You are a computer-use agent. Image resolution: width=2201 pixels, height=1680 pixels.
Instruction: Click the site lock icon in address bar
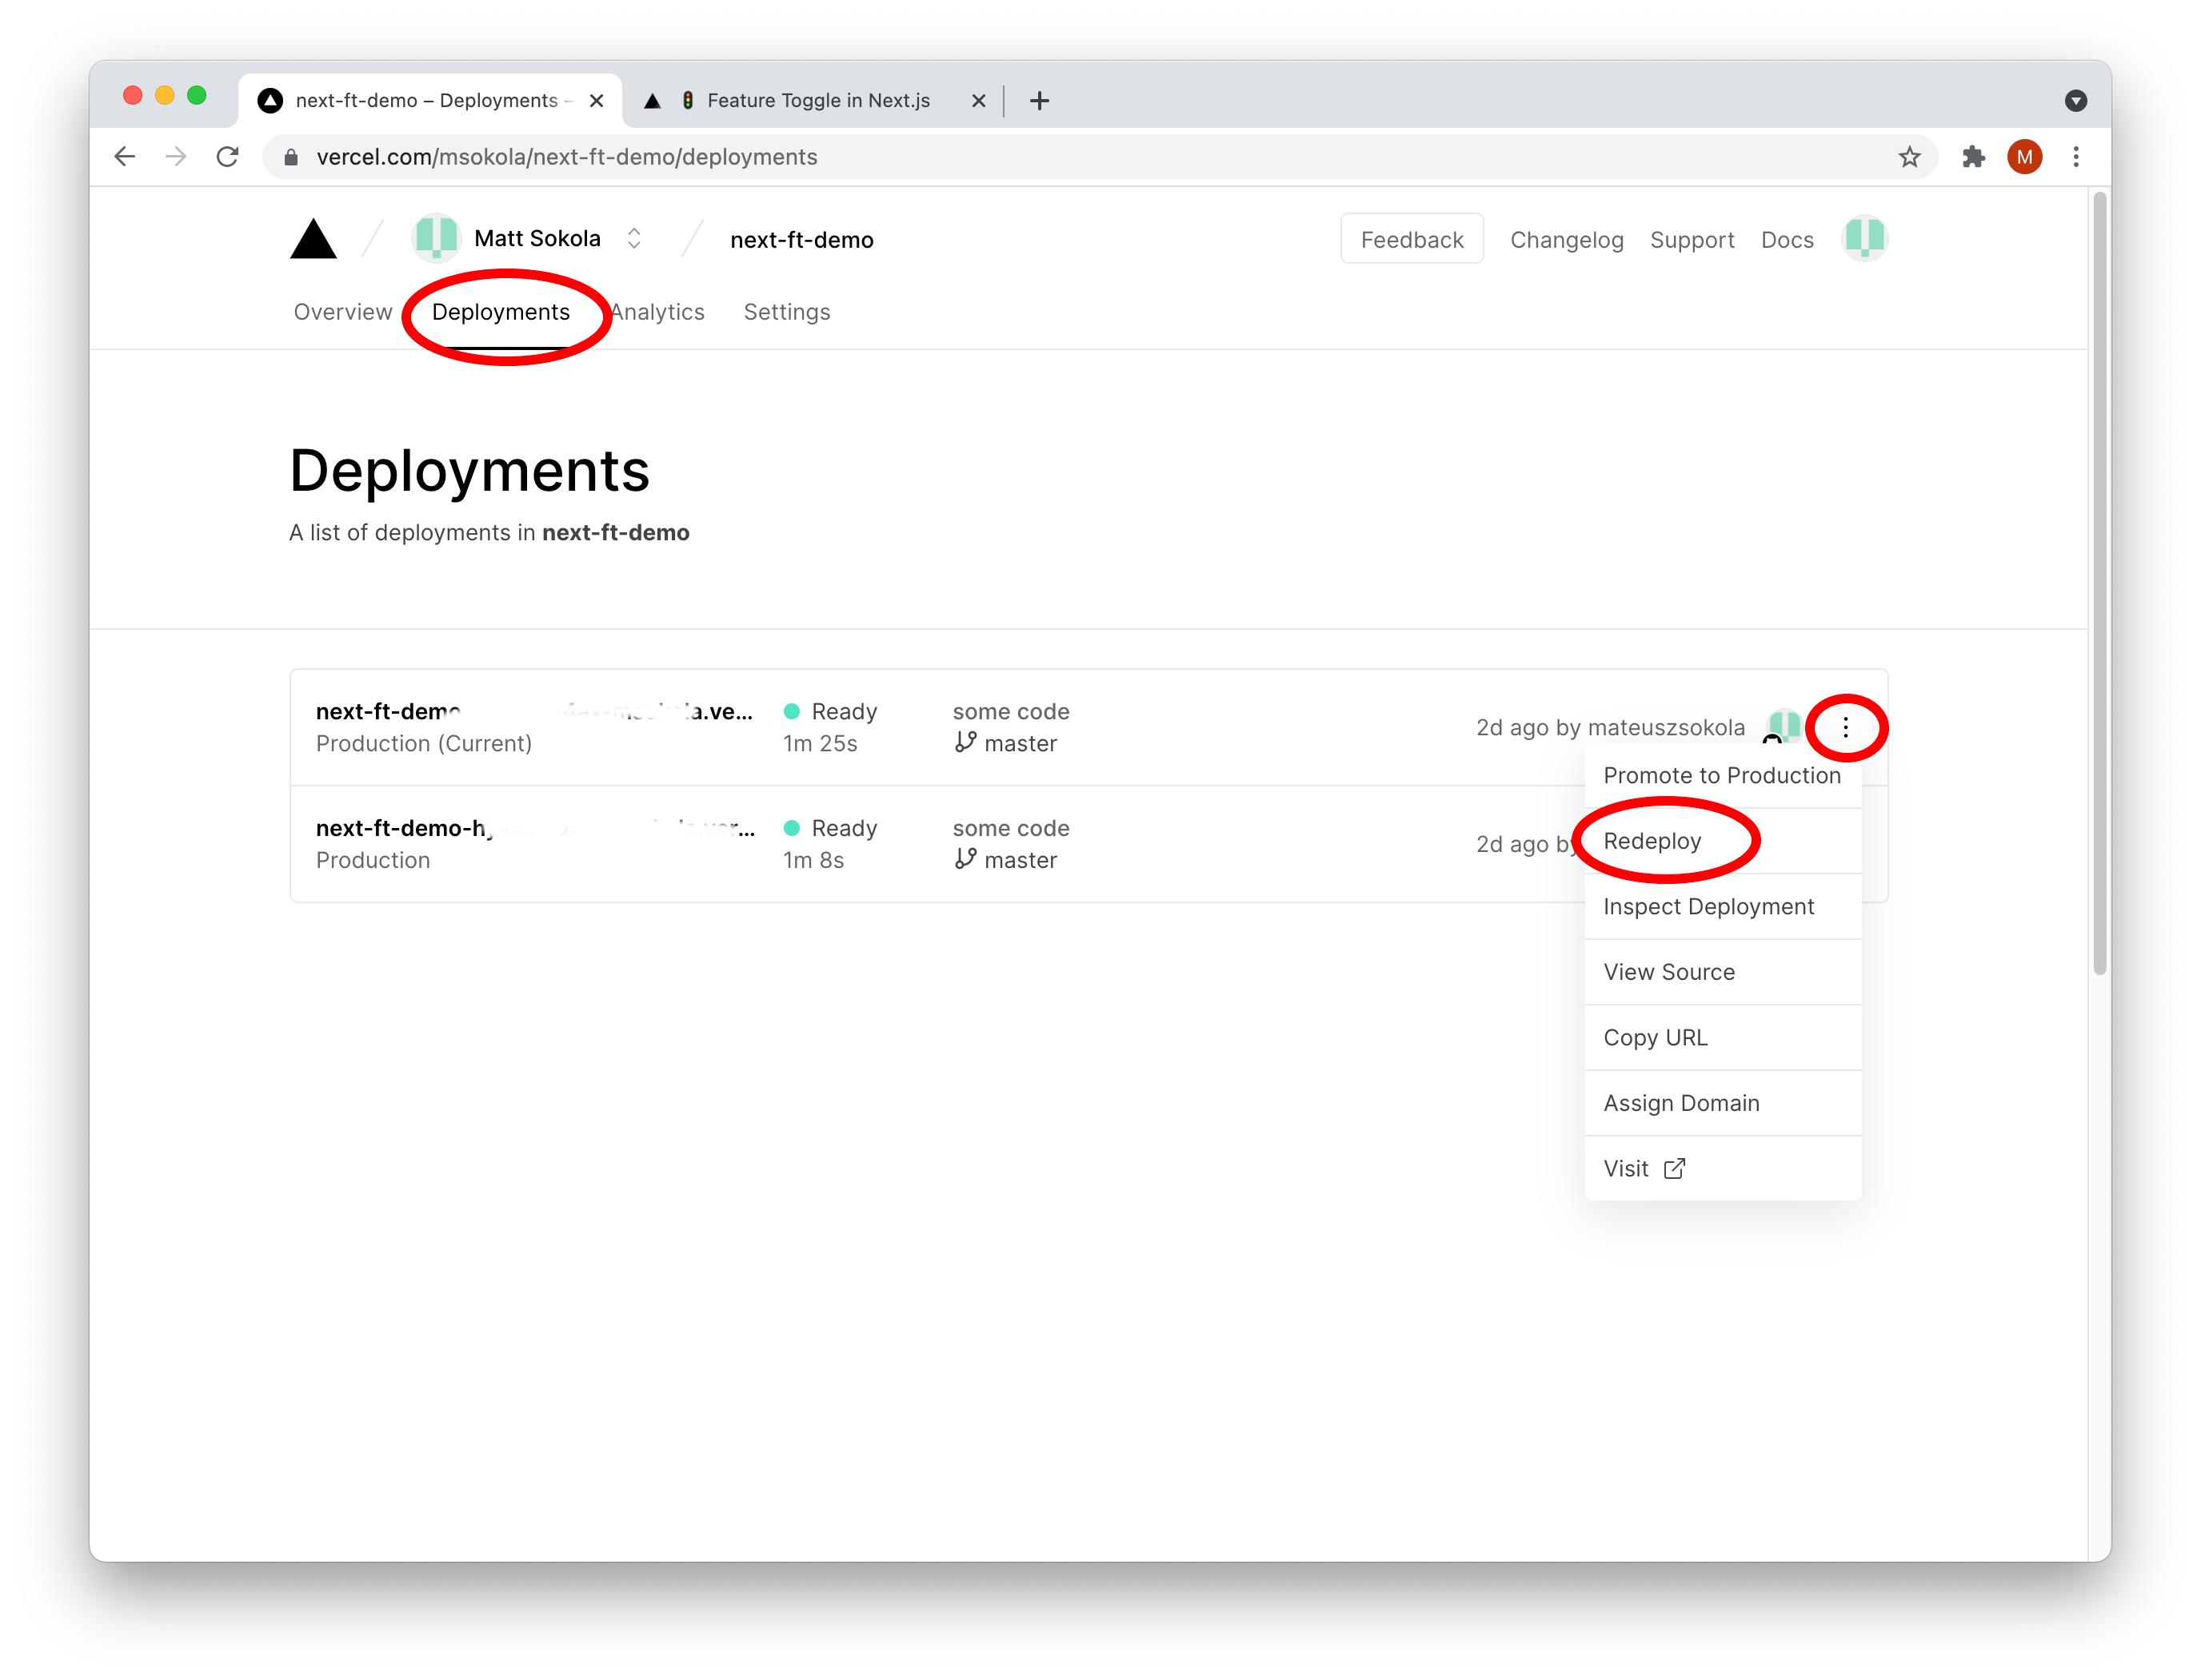pos(291,157)
